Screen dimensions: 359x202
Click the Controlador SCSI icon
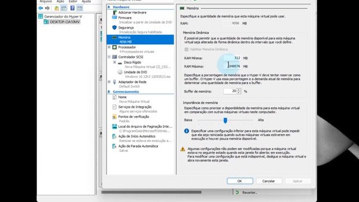(114, 57)
